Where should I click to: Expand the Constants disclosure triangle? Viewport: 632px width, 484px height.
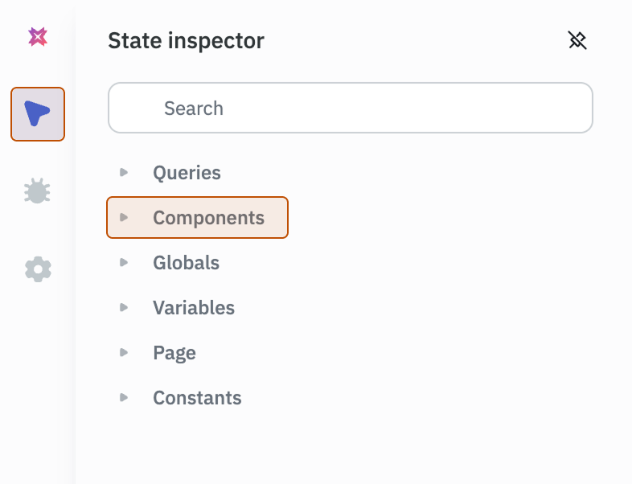tap(124, 397)
